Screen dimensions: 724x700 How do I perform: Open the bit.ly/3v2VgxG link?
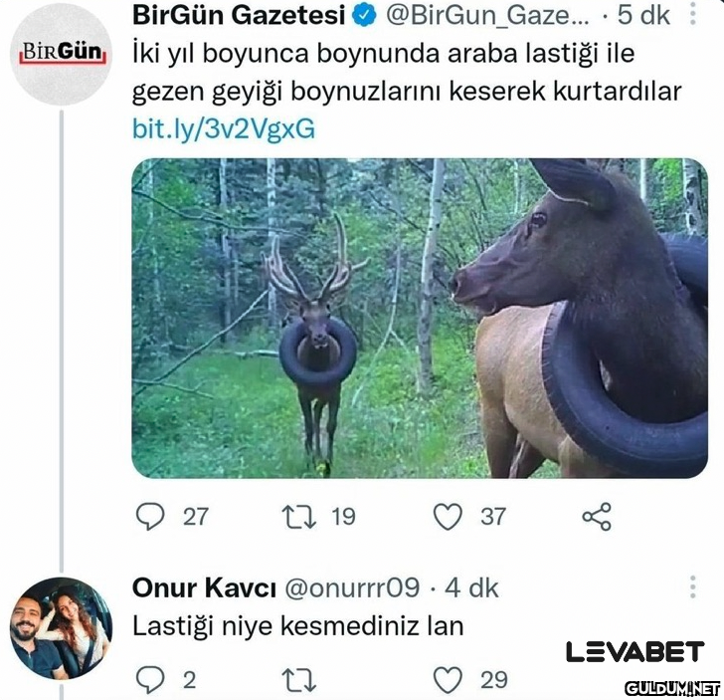[x=224, y=128]
